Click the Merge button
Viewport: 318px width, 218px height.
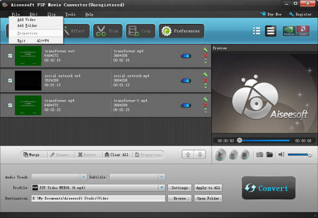point(31,155)
